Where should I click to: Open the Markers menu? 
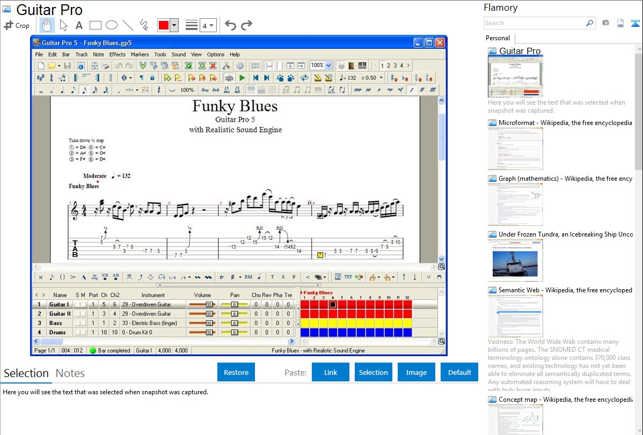pos(140,54)
